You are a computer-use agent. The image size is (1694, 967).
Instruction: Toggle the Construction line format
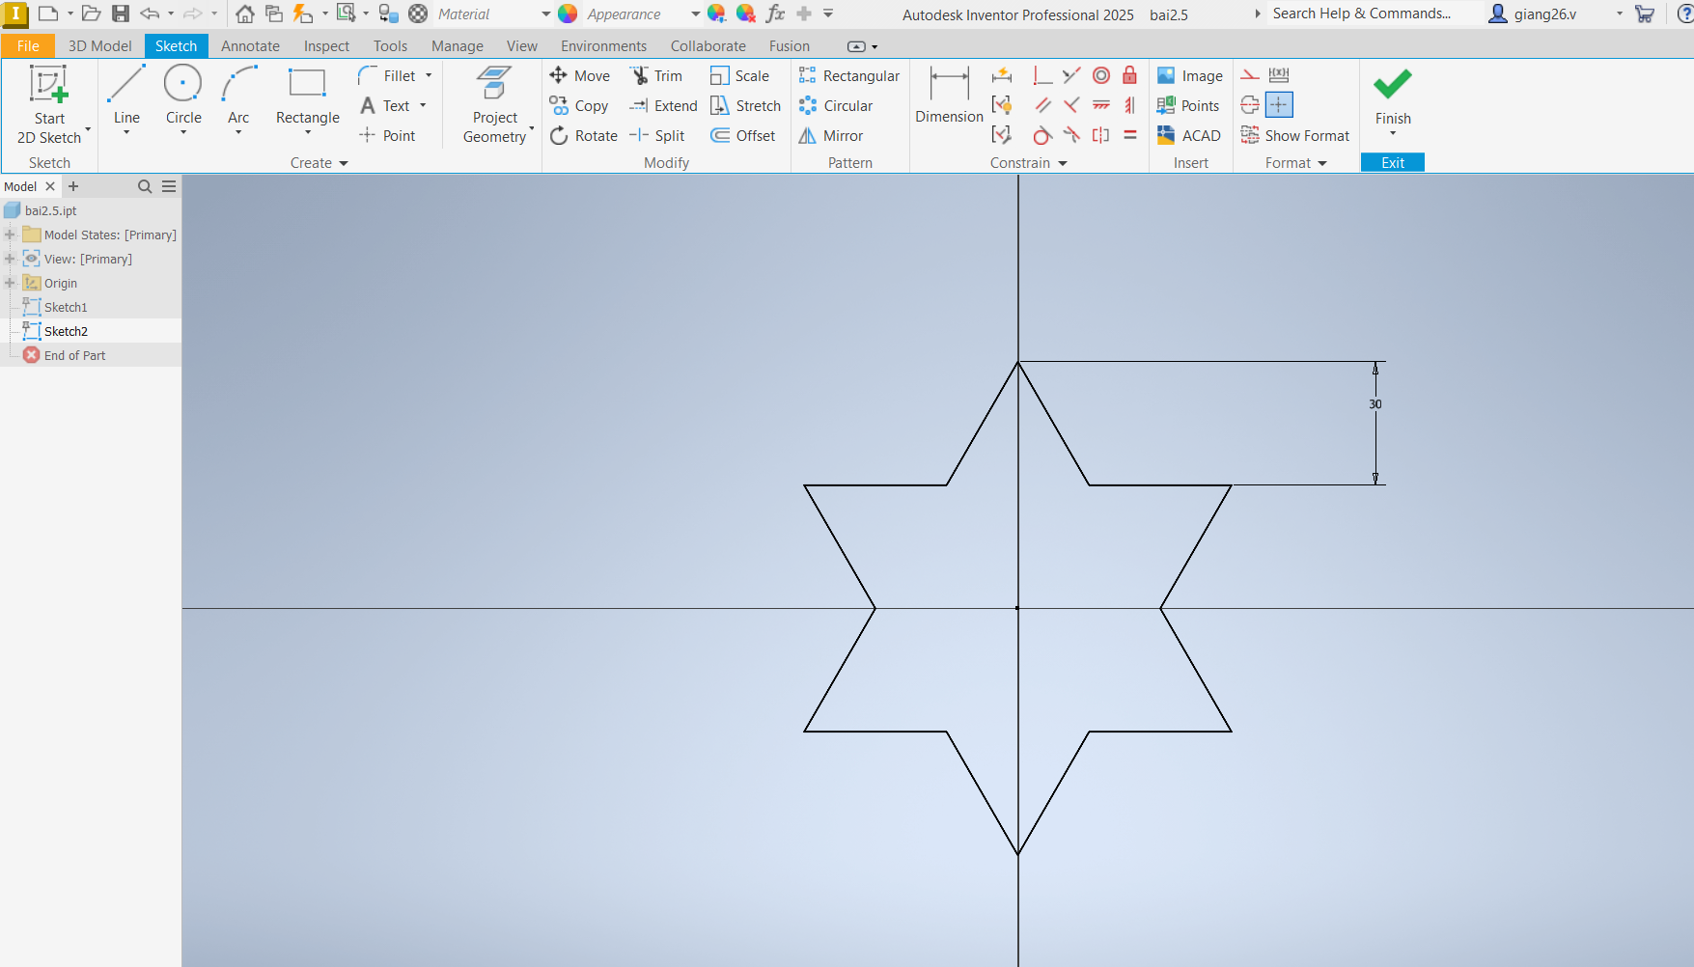point(1250,75)
